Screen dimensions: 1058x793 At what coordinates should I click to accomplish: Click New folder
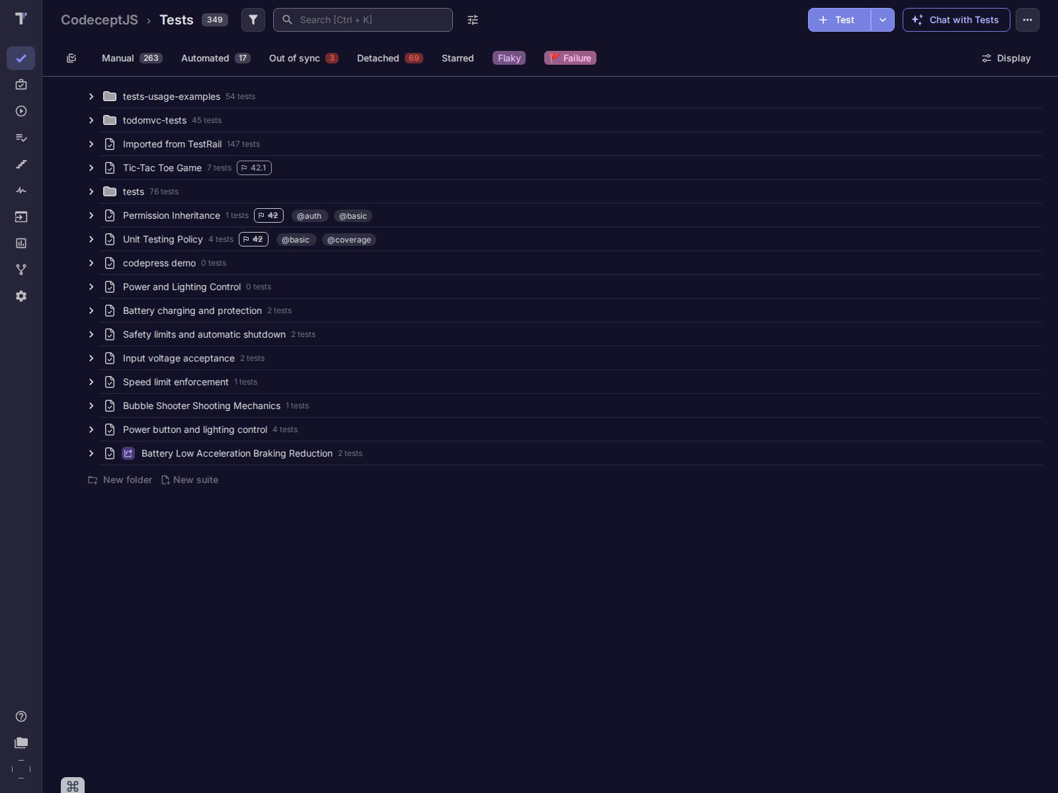(x=120, y=480)
